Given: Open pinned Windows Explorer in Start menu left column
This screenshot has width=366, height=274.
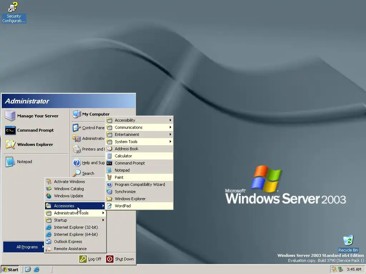Looking at the screenshot, I should (36, 144).
